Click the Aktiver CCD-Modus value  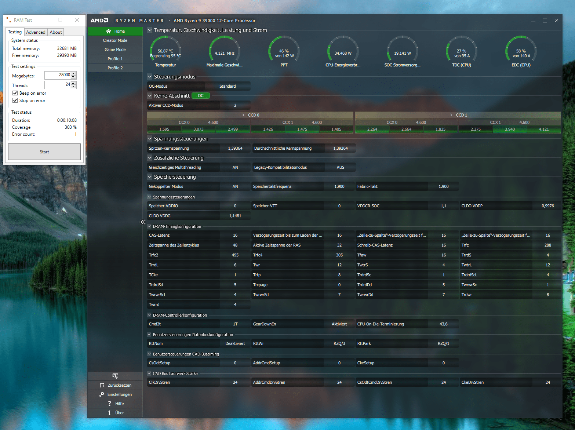(x=235, y=105)
